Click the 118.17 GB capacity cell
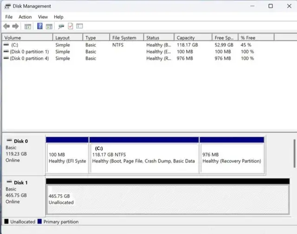297x234 pixels. coord(187,45)
